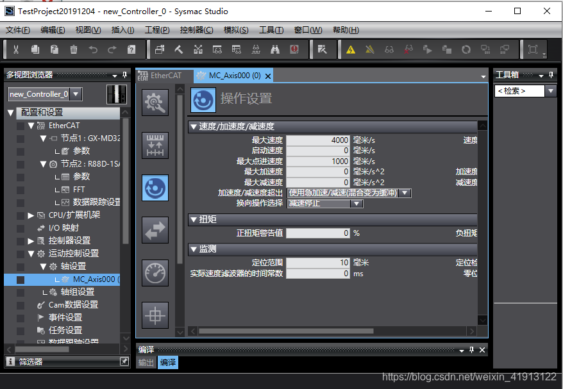Collapse the 监测 section
This screenshot has width=563, height=389.
[x=194, y=249]
